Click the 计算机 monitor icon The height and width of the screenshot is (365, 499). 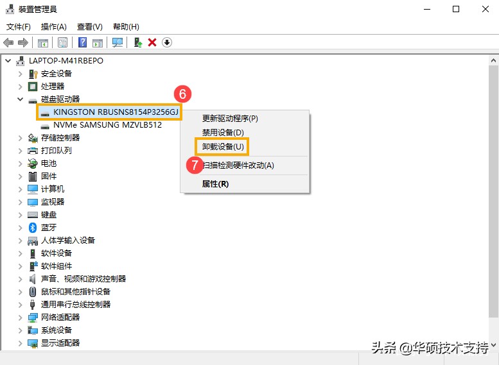coord(33,189)
